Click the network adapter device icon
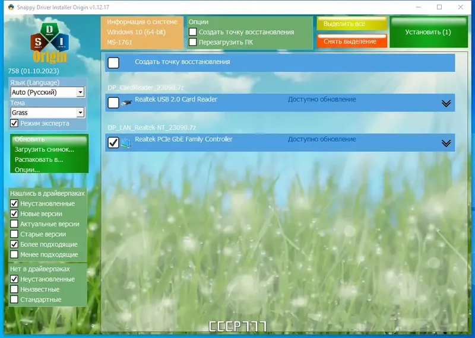 pos(126,142)
